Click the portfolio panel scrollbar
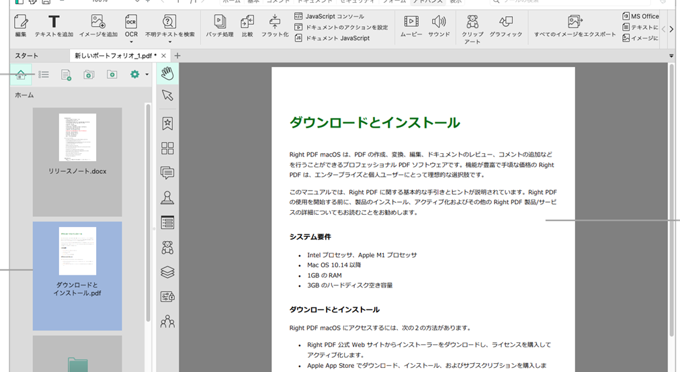 point(148,212)
